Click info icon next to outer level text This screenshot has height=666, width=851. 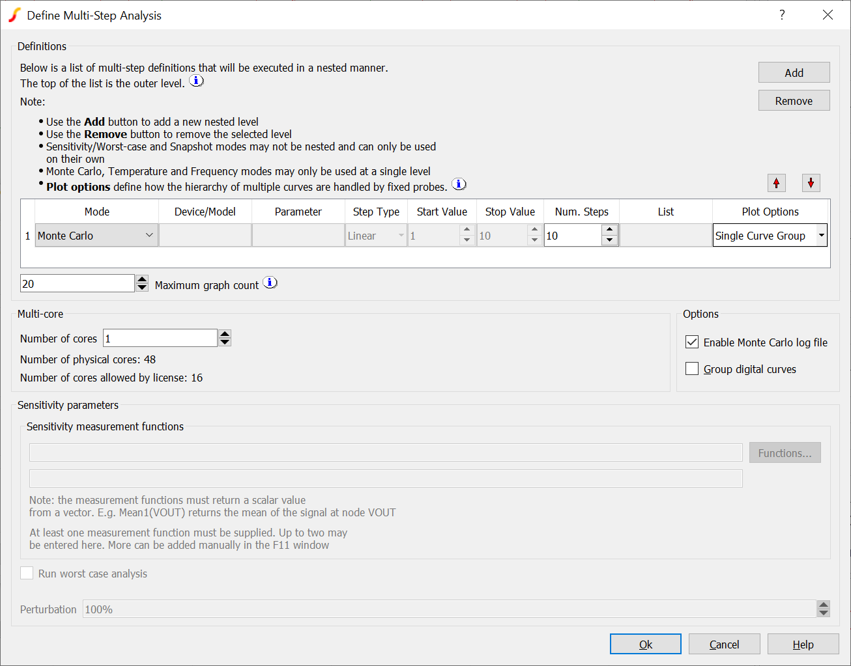(x=196, y=81)
